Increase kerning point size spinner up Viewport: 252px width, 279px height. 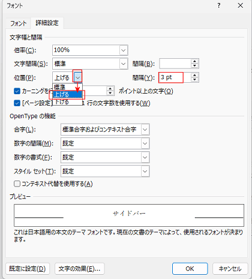coord(110,89)
